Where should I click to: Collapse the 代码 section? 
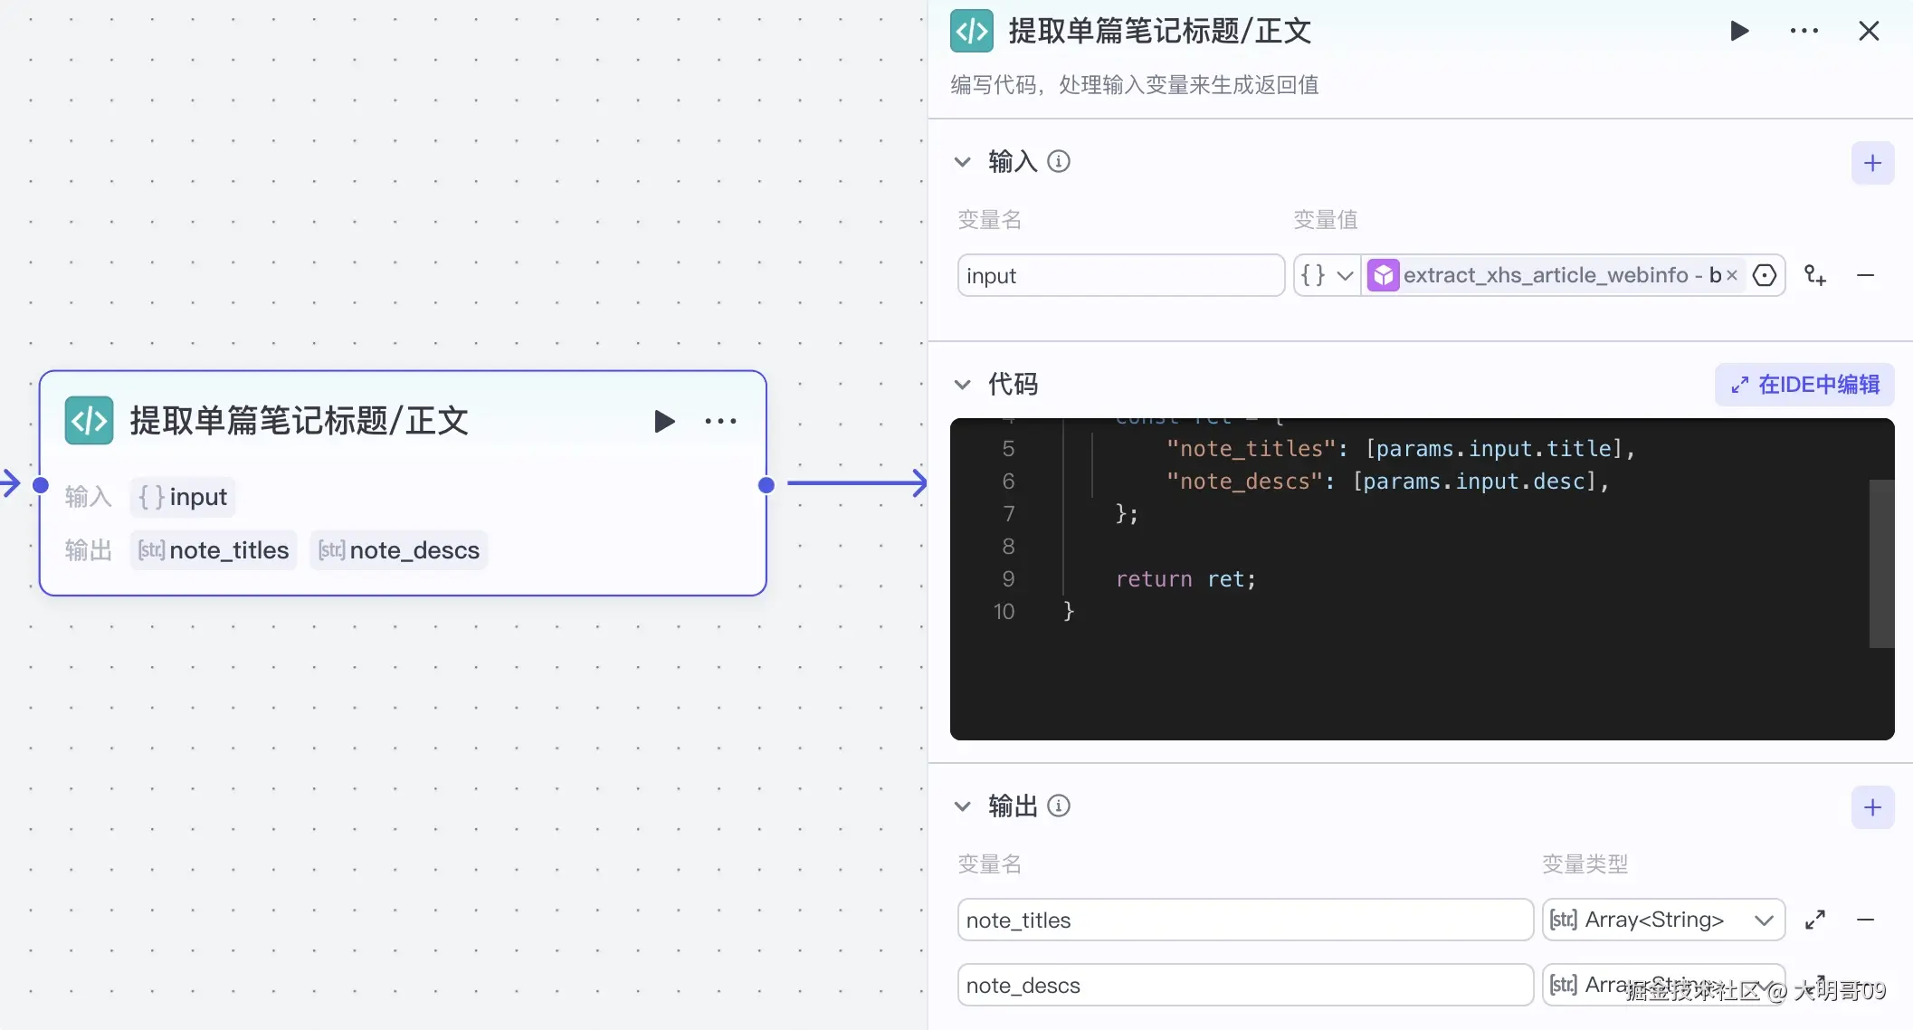(962, 385)
